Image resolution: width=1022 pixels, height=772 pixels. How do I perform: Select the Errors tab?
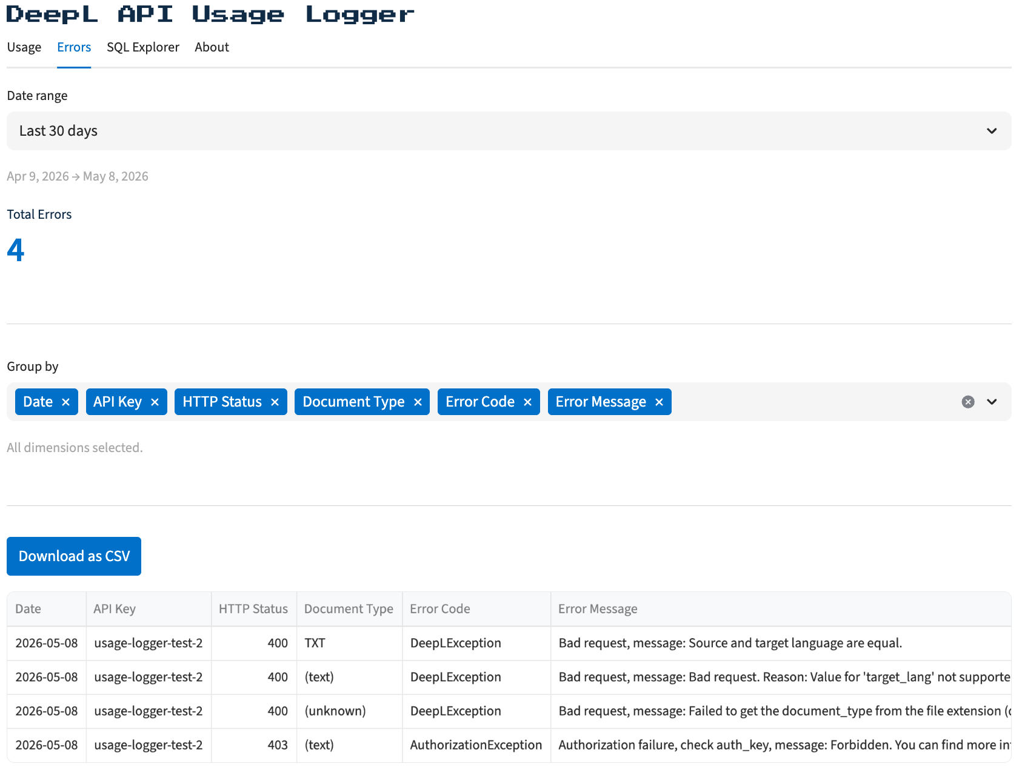tap(74, 47)
